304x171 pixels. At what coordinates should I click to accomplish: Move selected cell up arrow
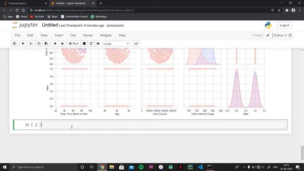55,44
